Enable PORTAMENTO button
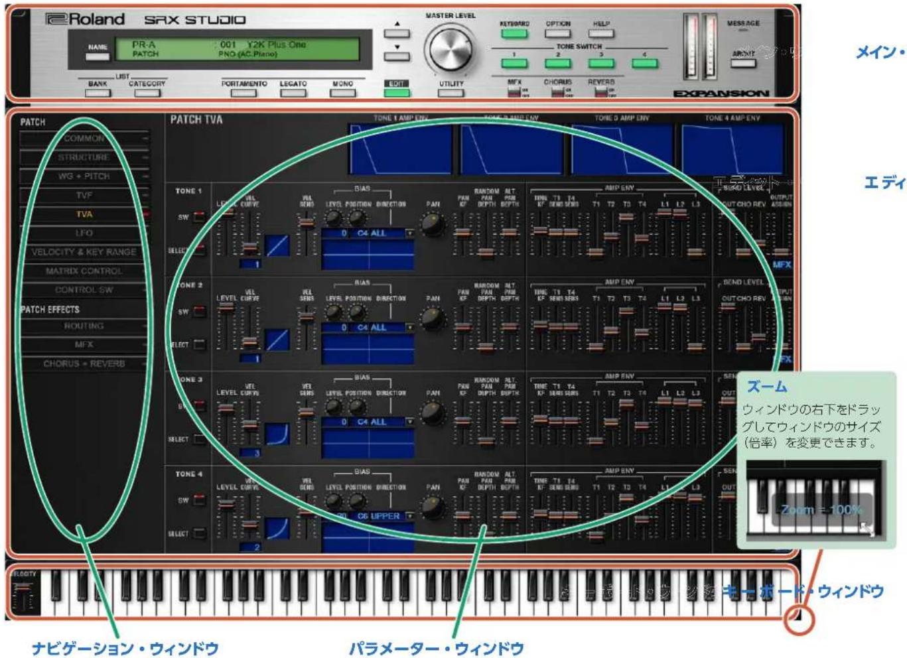Viewport: 907px width, 658px height. coord(244,93)
